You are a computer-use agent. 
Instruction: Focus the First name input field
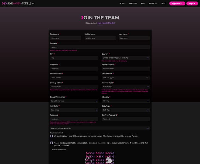point(66,38)
